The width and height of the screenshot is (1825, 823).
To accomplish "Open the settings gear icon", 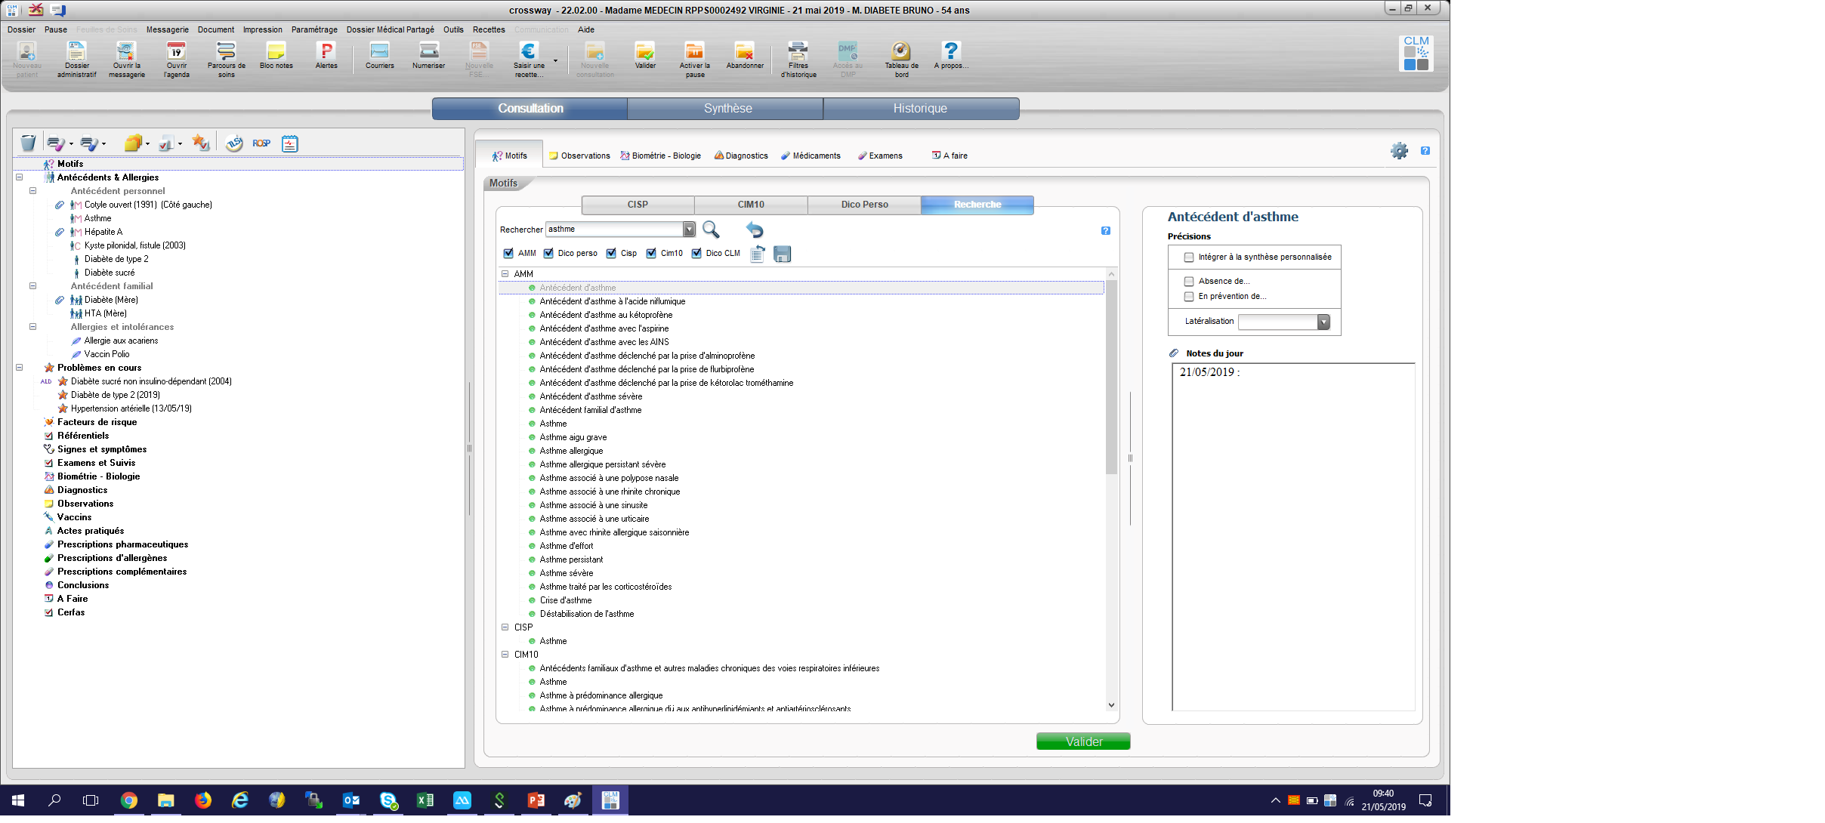I will pos(1399,151).
